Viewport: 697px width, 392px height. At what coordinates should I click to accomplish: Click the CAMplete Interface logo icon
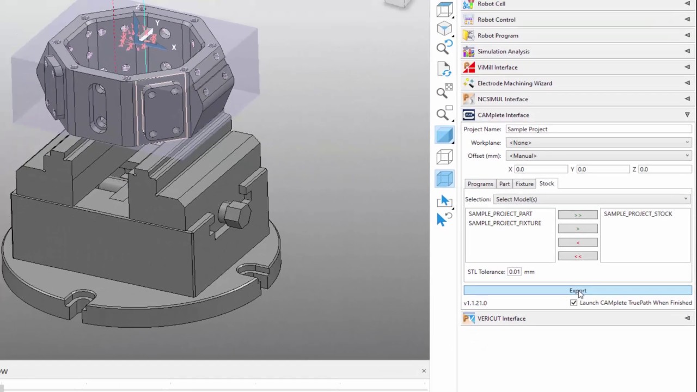point(468,115)
